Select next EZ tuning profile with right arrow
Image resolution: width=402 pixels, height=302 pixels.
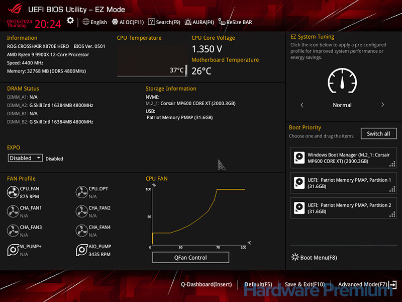[x=382, y=105]
